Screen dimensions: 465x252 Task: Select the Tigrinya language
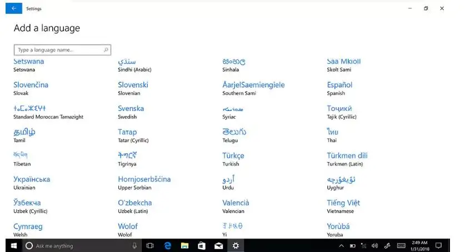127,159
